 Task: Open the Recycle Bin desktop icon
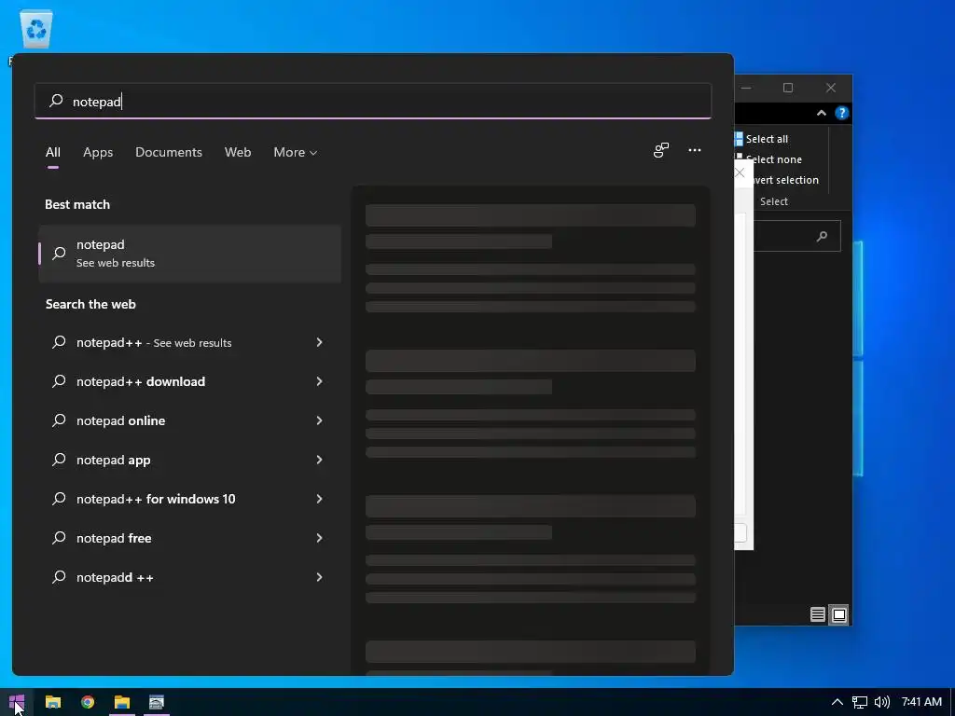(x=36, y=29)
